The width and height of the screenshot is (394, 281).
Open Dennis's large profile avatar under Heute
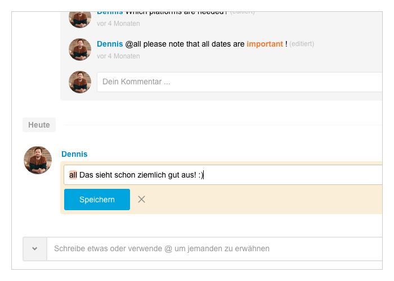tap(38, 160)
